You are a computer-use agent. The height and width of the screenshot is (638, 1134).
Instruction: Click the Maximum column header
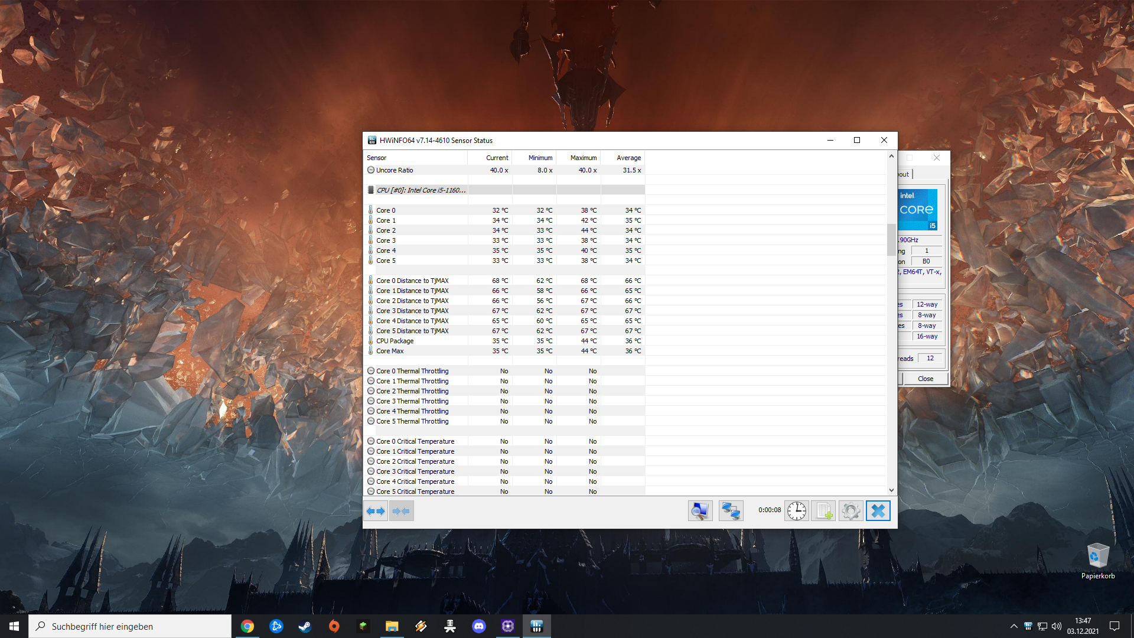[x=583, y=158]
